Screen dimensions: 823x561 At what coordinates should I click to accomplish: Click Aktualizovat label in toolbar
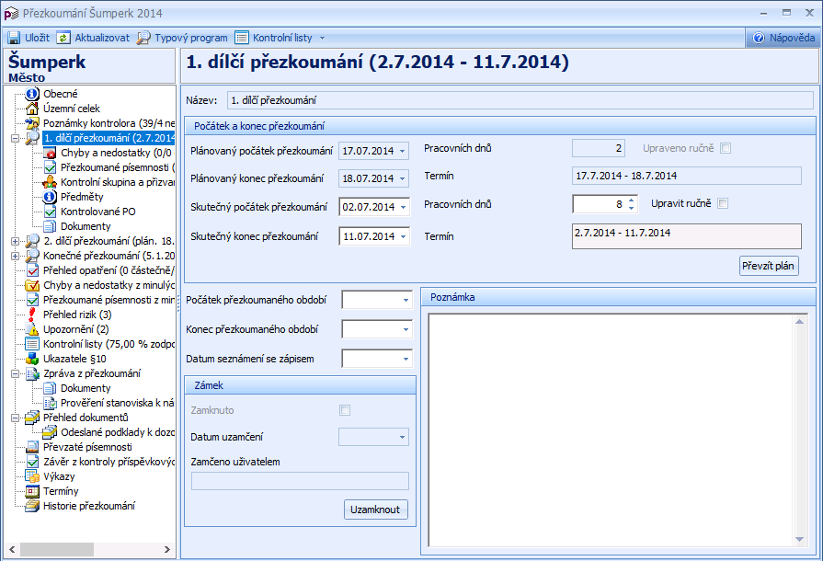tap(102, 38)
